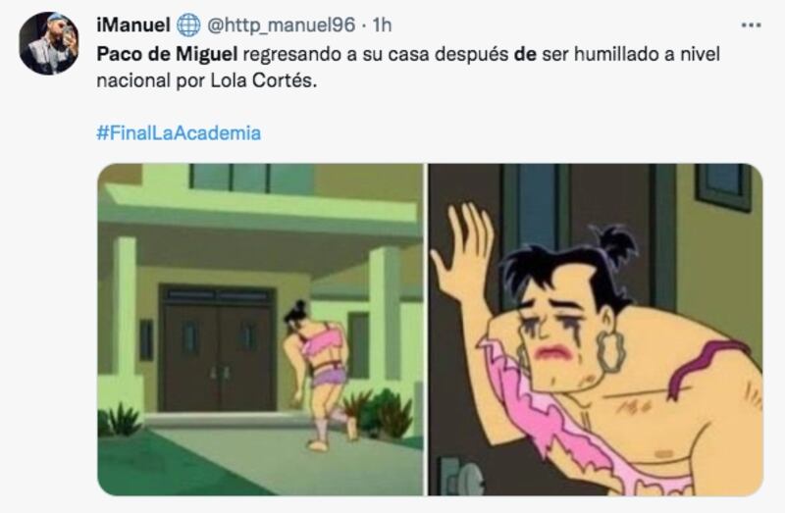Screen dimensions: 785x513
Task: Open the right image of the crying character
Action: [596, 330]
